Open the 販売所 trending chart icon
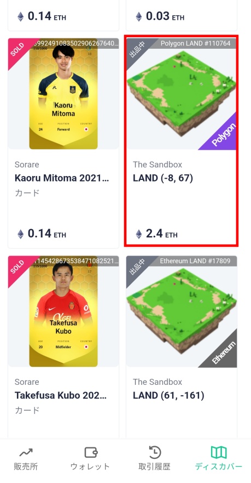This screenshot has width=251, height=483. [x=26, y=452]
